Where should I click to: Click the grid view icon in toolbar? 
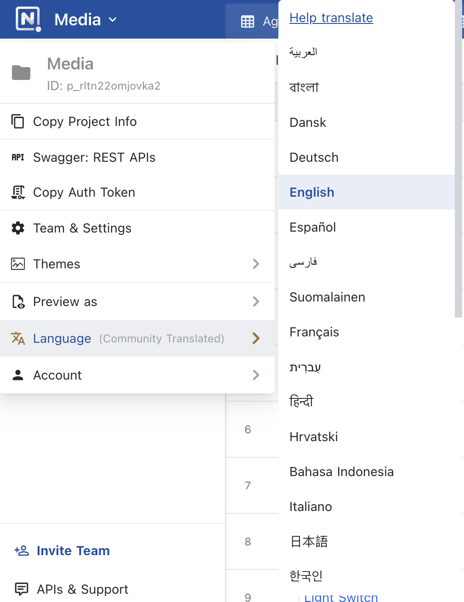248,22
